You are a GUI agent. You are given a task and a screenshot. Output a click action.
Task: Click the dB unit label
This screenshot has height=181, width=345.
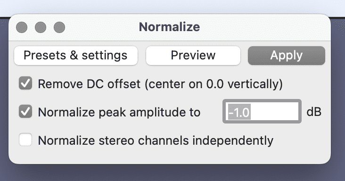pos(314,112)
